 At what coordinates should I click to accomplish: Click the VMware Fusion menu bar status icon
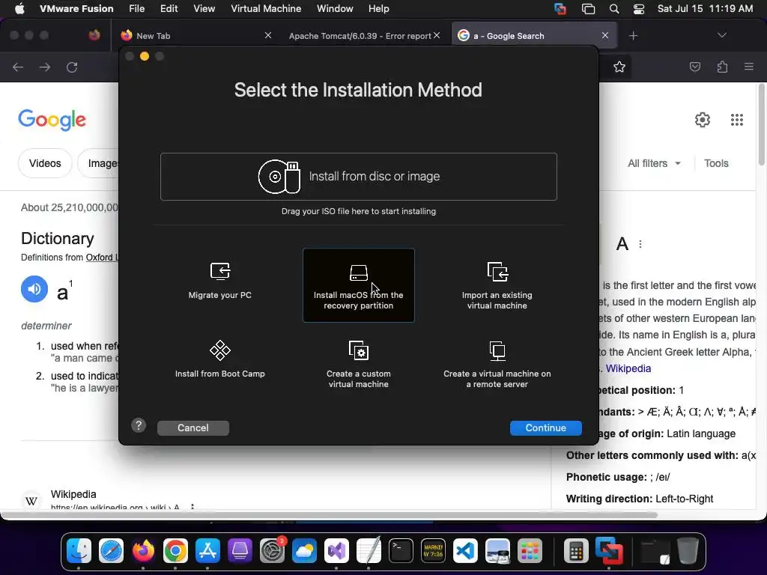pyautogui.click(x=560, y=9)
